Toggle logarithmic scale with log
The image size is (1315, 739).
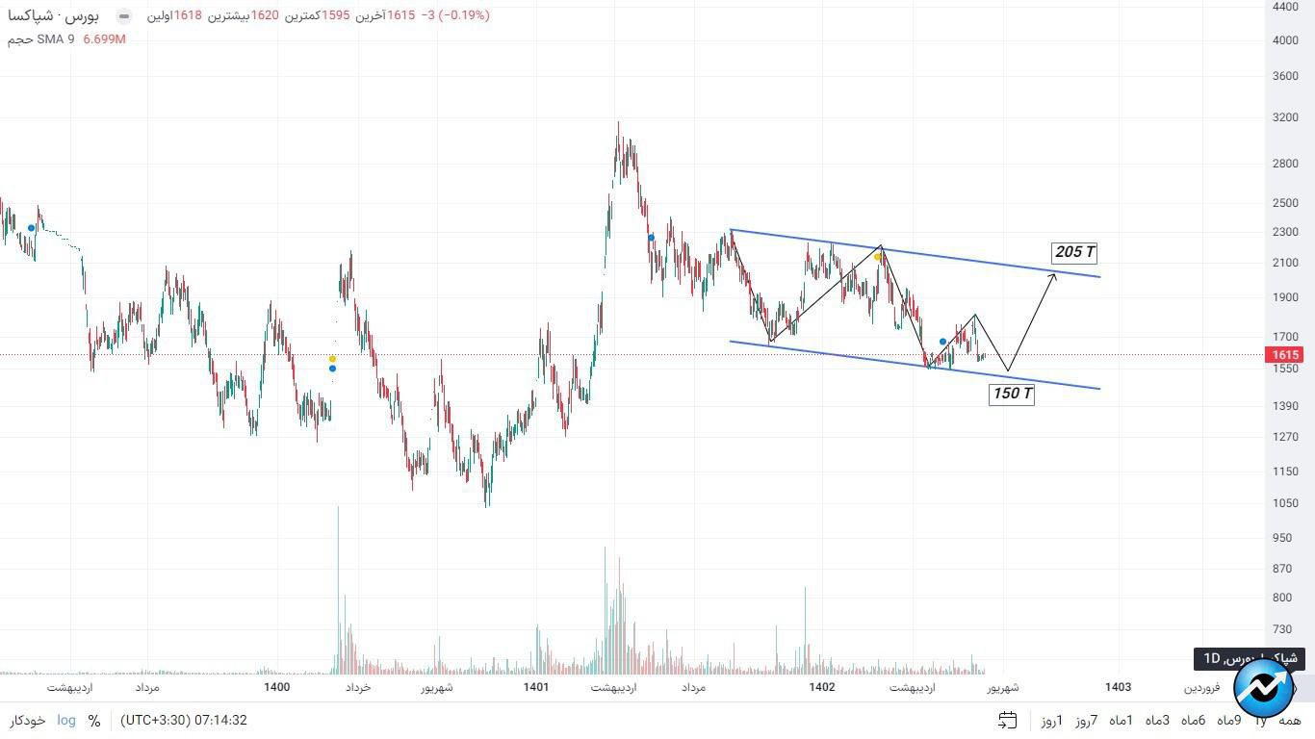coord(66,720)
